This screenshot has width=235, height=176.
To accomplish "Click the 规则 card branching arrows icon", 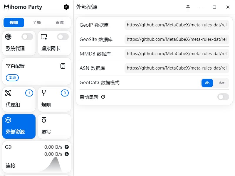I will click(44, 93).
